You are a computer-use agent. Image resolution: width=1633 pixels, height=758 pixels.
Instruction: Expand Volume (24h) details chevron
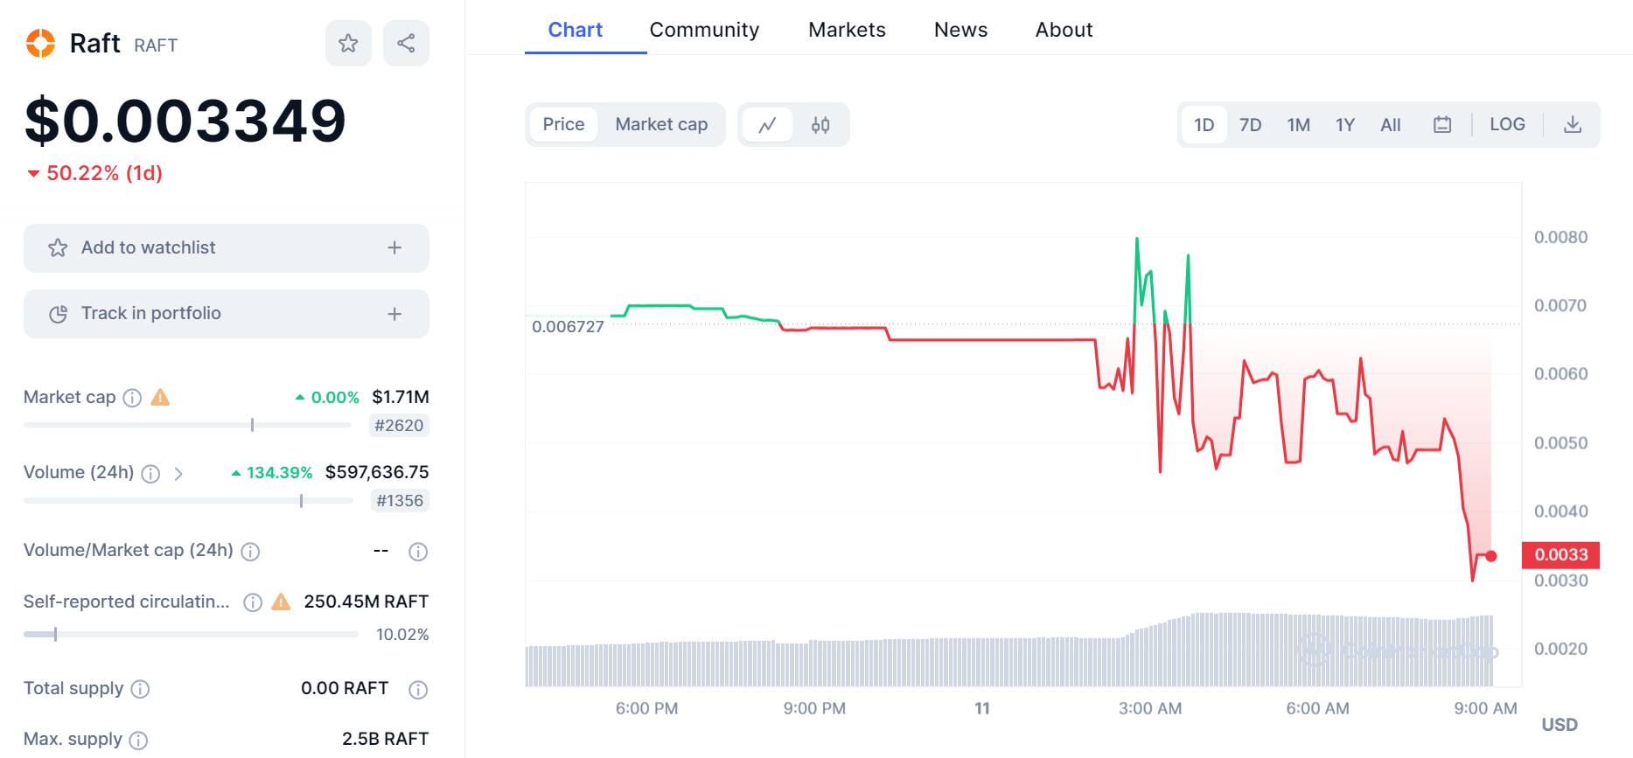[178, 474]
